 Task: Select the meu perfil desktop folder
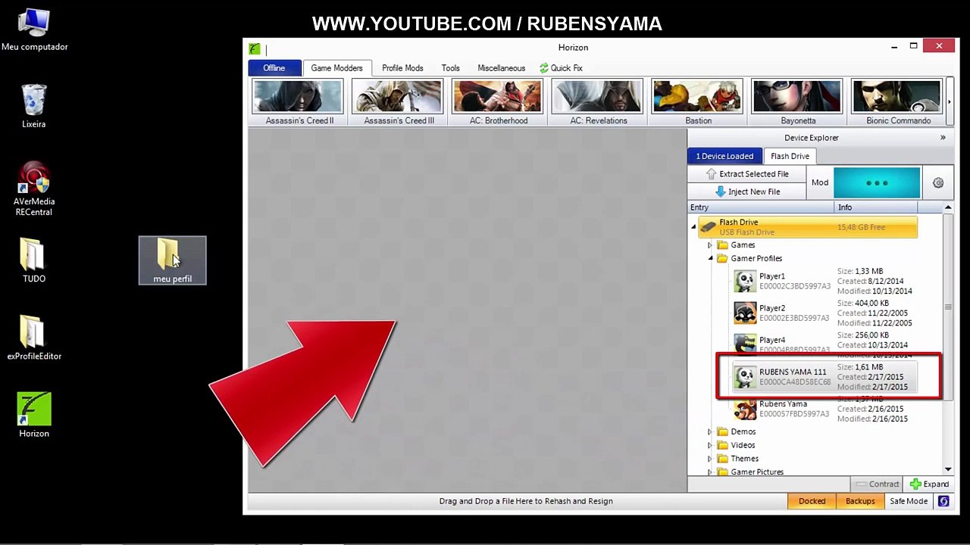173,261
